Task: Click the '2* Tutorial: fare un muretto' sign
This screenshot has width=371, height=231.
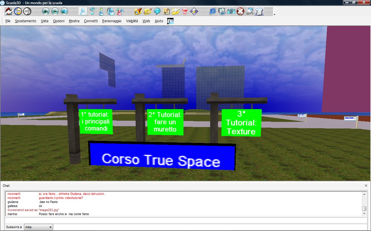Action: click(165, 122)
